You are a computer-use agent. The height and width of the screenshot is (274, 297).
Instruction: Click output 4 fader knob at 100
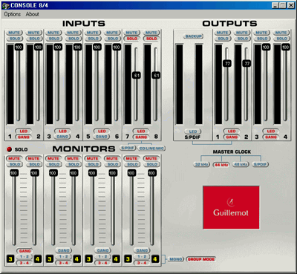pos(285,48)
